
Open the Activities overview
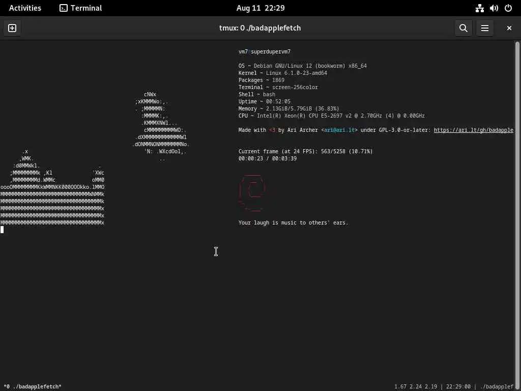[25, 8]
